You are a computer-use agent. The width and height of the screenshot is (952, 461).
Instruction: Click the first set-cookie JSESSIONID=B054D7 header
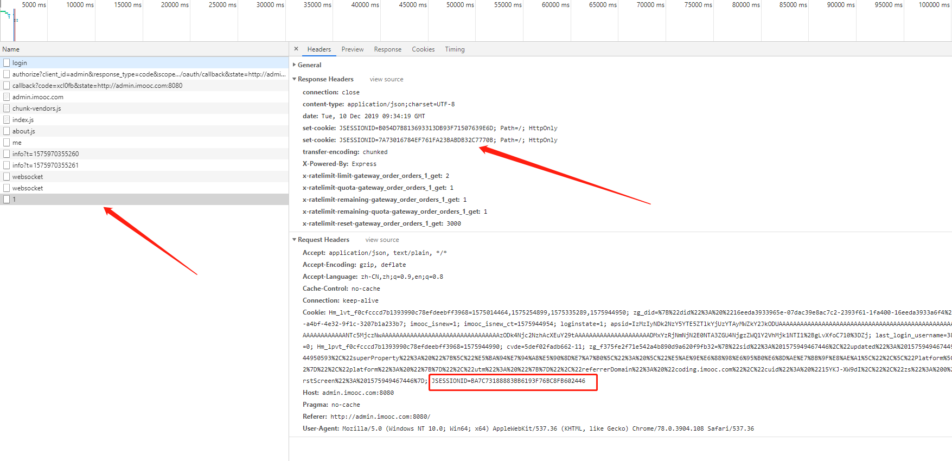[430, 128]
